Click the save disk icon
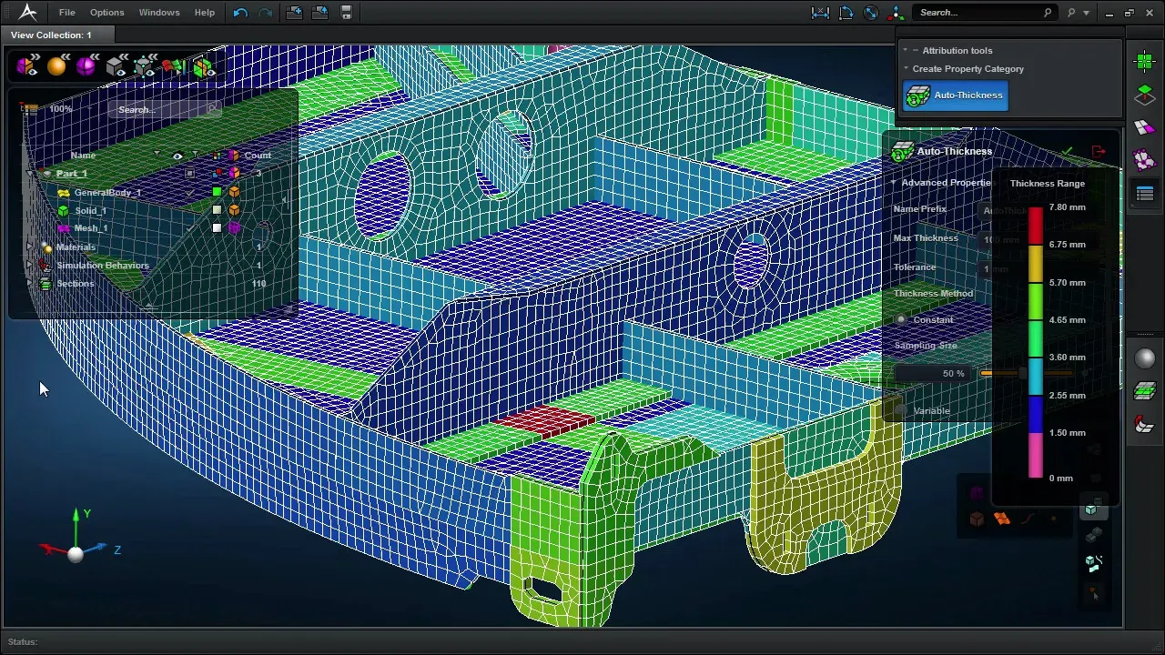The height and width of the screenshot is (655, 1165). 346,13
